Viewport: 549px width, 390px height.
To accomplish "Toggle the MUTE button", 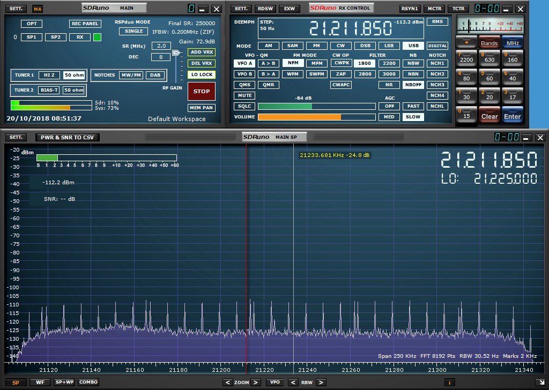I will (244, 95).
